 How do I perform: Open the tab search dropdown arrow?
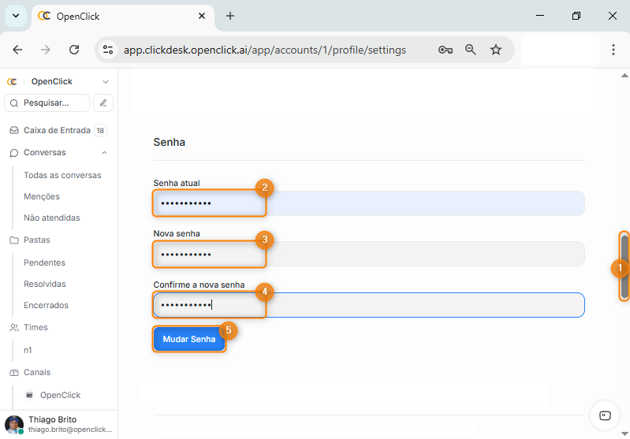pos(15,16)
